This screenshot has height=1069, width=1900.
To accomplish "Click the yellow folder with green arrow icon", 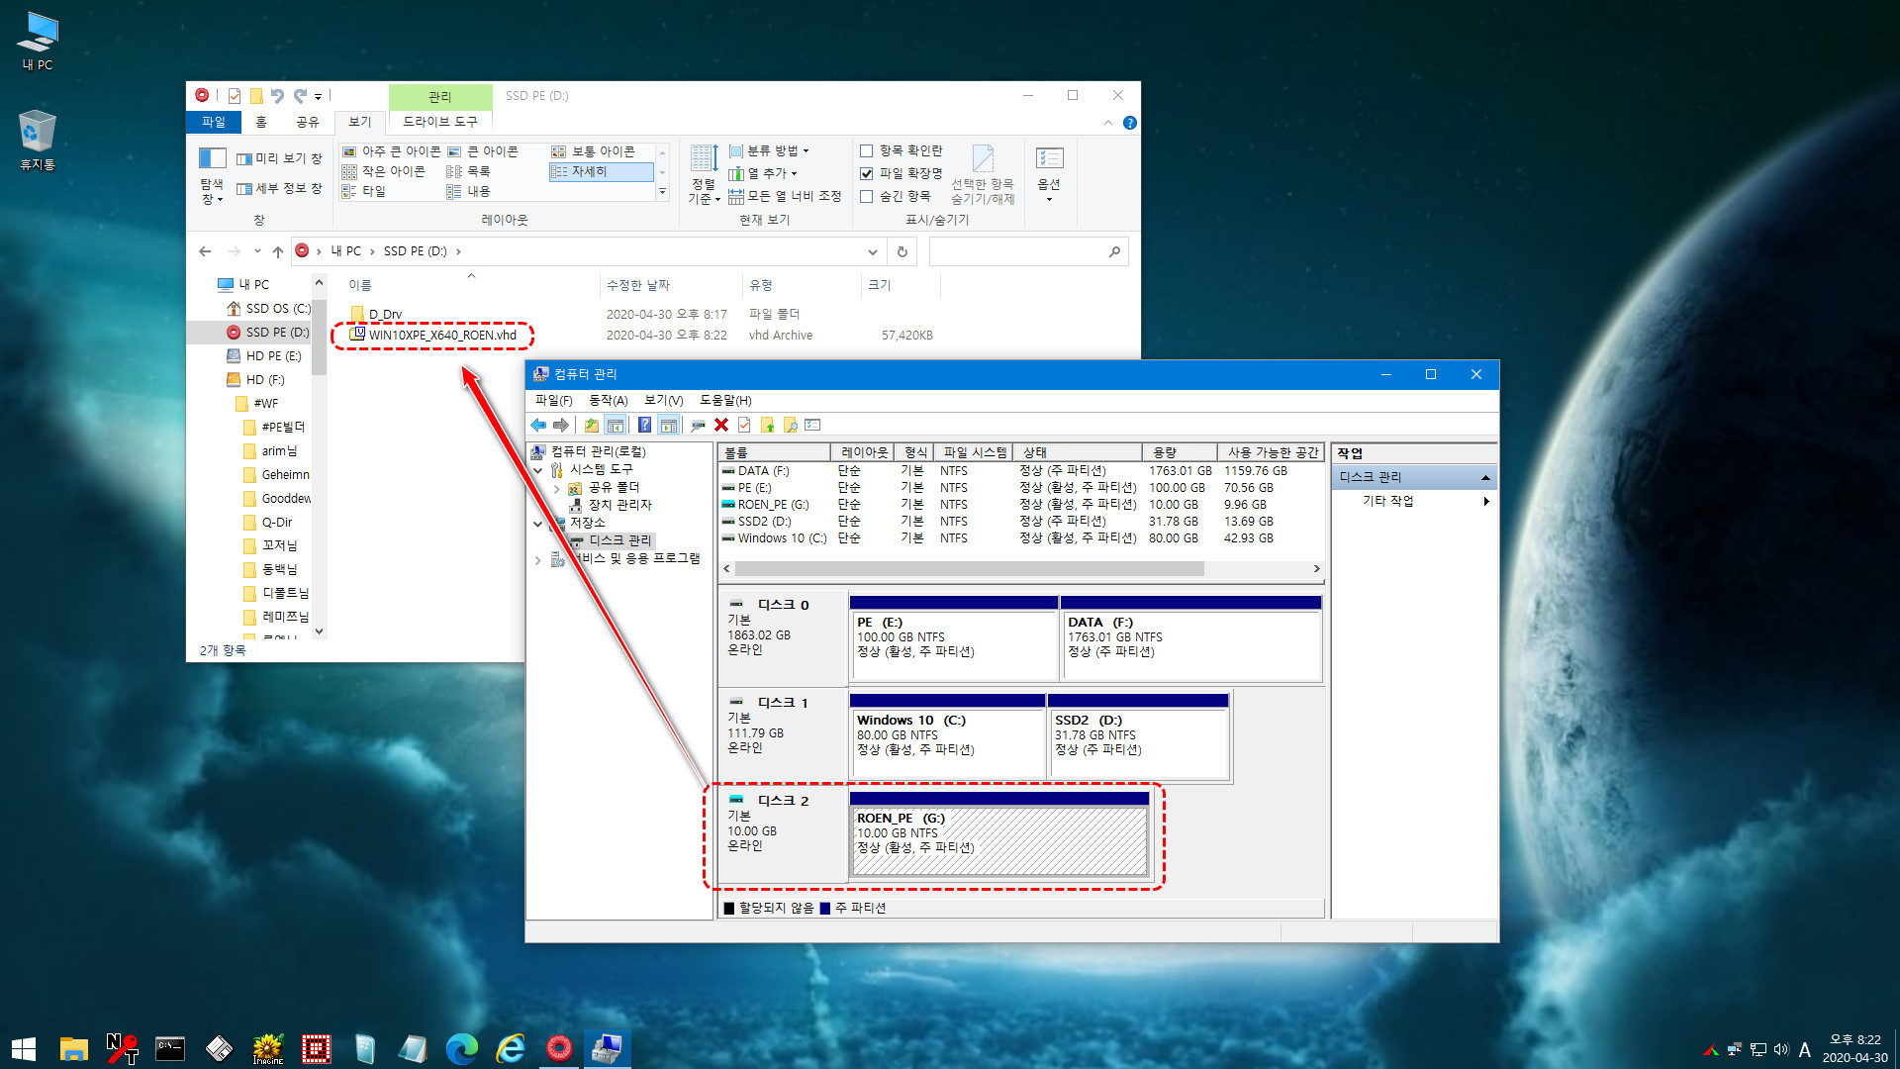I will [x=767, y=426].
